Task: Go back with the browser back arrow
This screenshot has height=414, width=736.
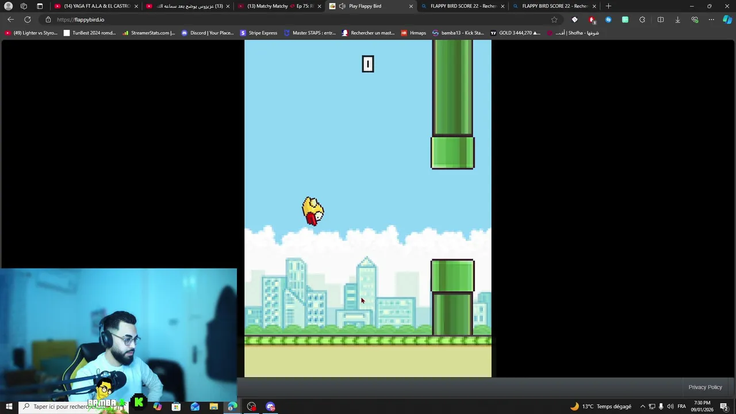Action: (x=10, y=20)
